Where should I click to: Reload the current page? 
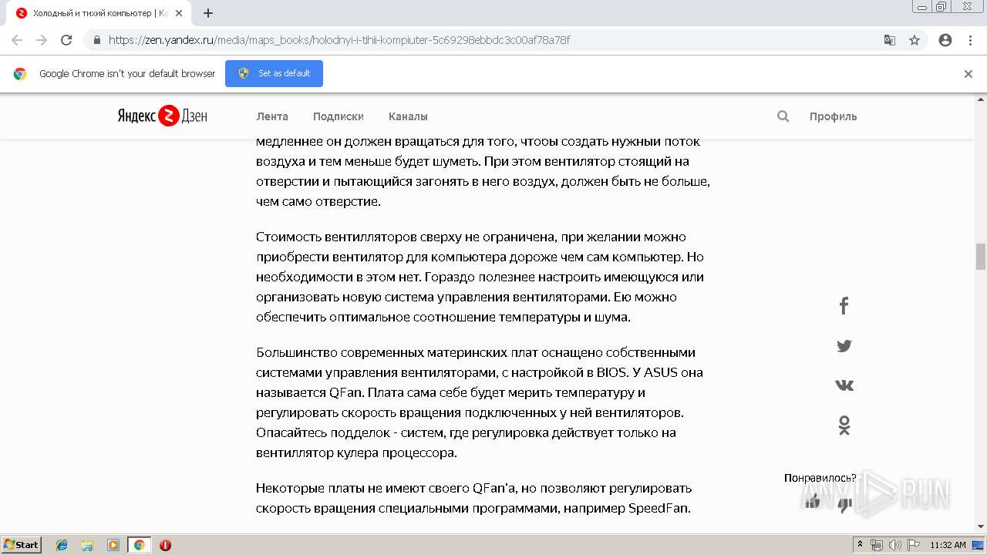(x=66, y=40)
